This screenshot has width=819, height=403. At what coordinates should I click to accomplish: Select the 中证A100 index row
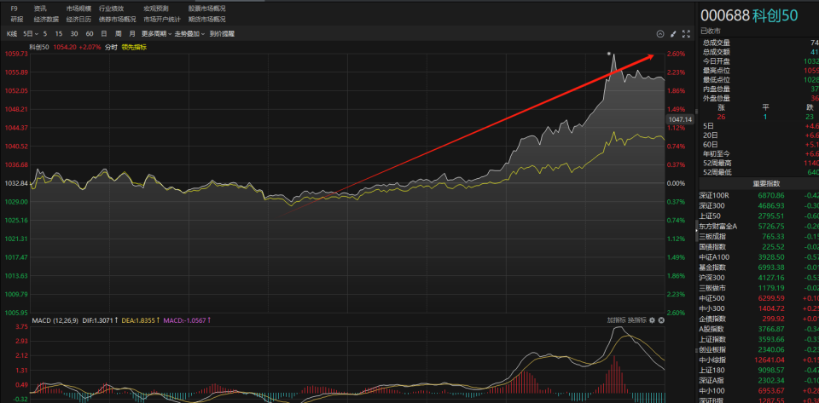point(759,257)
